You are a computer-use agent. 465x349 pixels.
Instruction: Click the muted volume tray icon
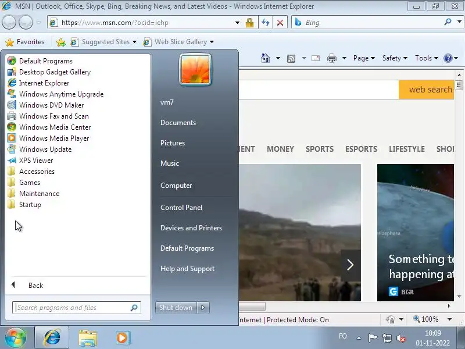[x=401, y=338]
